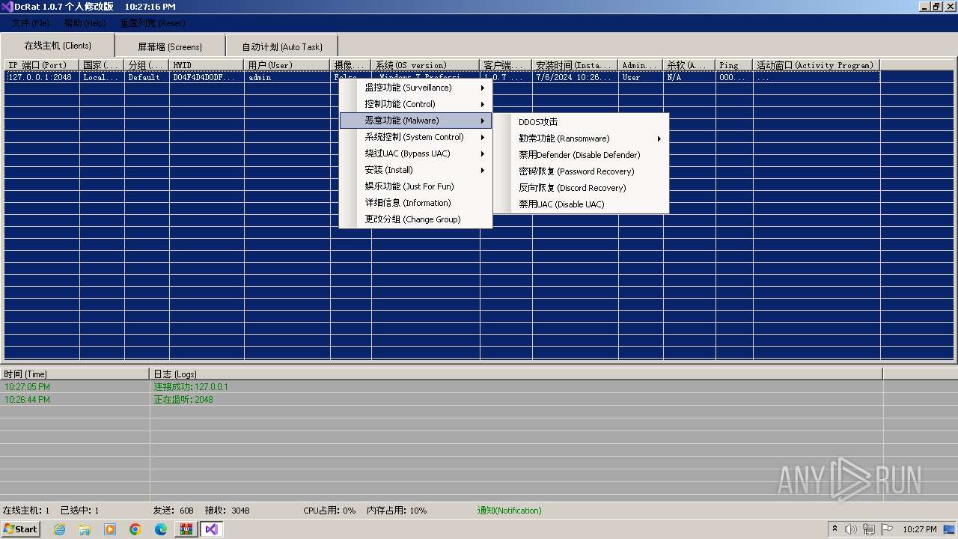Open the network tray icon

[868, 529]
